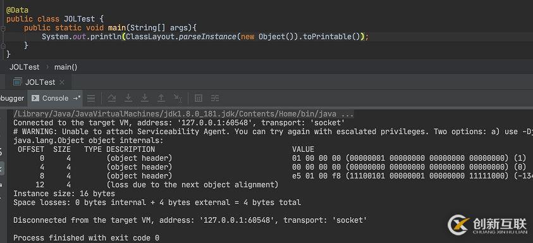Click the Force Step Into icon

point(144,98)
